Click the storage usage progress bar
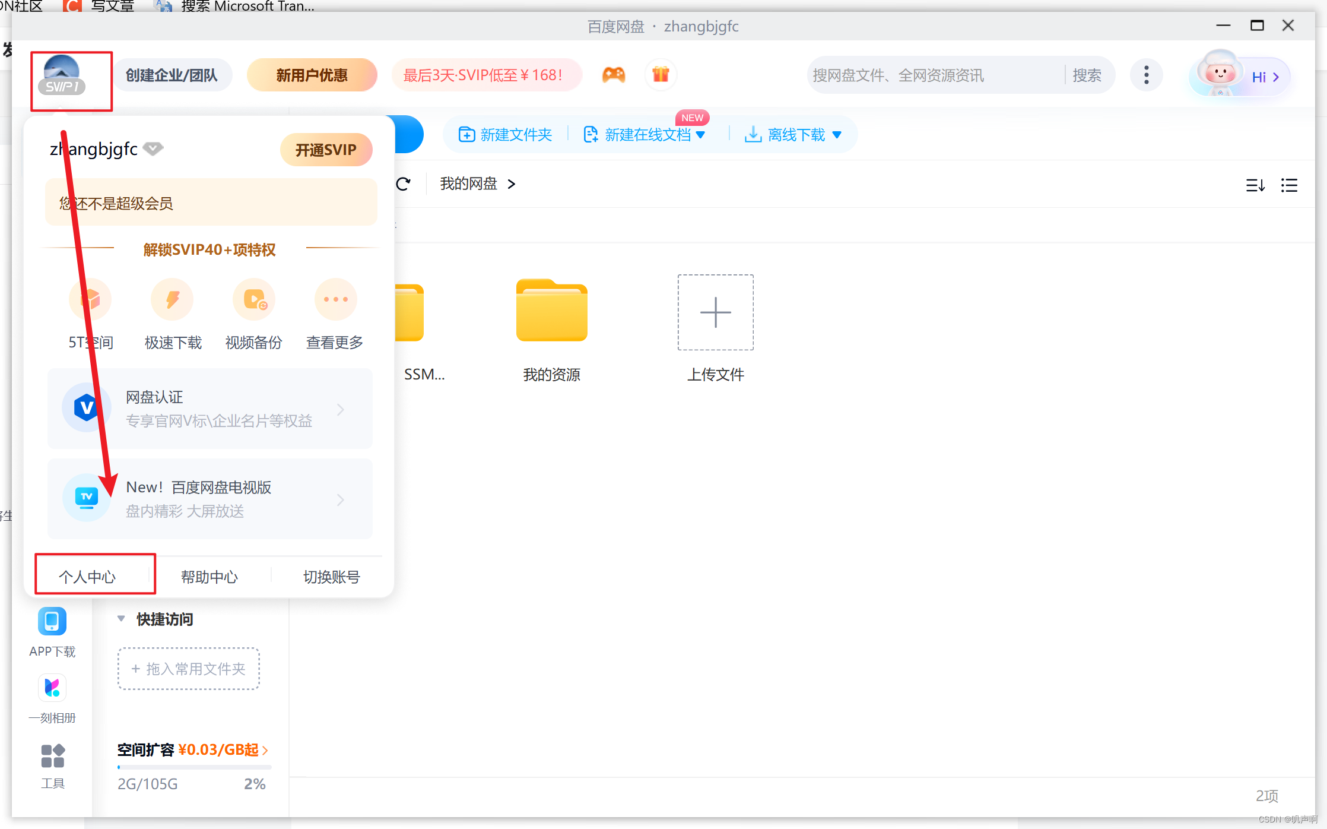 click(x=194, y=767)
